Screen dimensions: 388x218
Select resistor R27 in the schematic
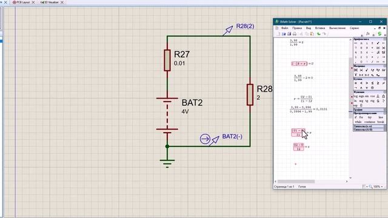(x=167, y=61)
